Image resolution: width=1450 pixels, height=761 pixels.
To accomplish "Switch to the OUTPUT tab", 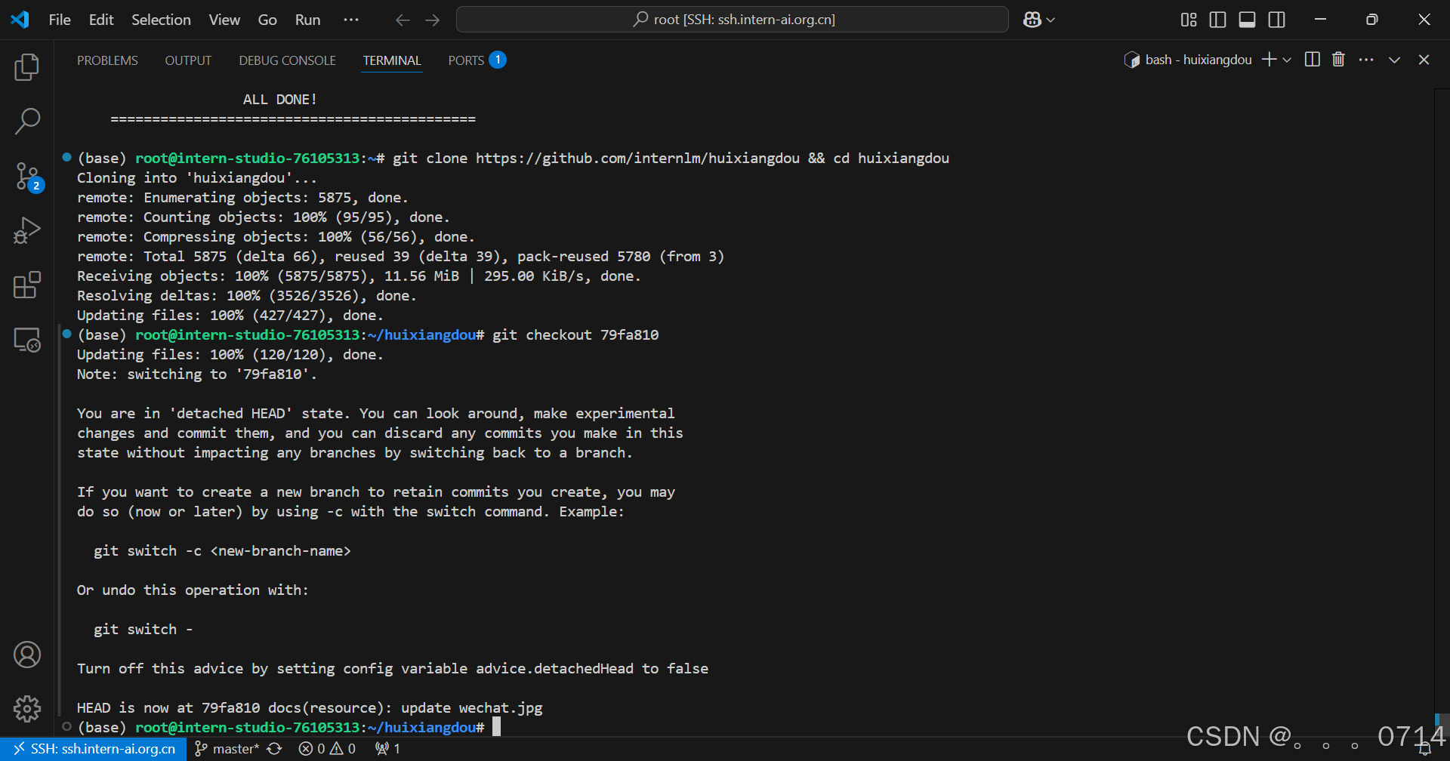I will pyautogui.click(x=188, y=60).
